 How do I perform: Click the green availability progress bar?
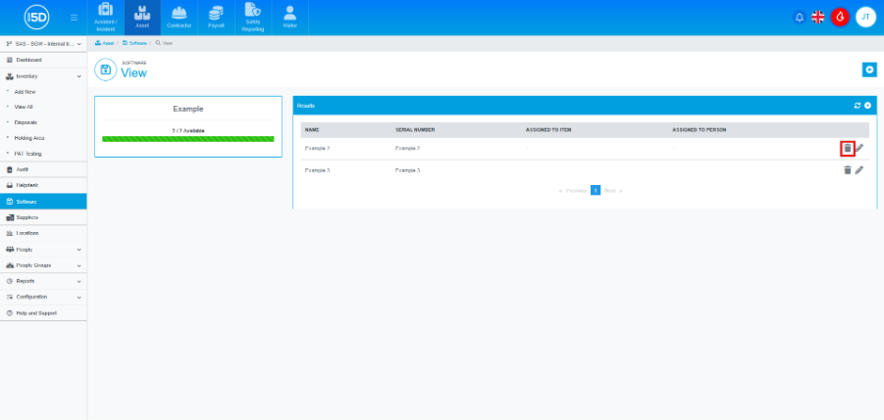click(x=187, y=139)
